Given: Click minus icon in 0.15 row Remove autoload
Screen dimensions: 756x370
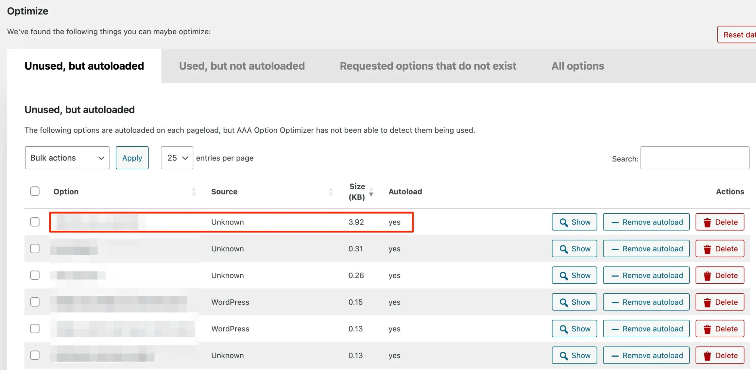Looking at the screenshot, I should (615, 303).
